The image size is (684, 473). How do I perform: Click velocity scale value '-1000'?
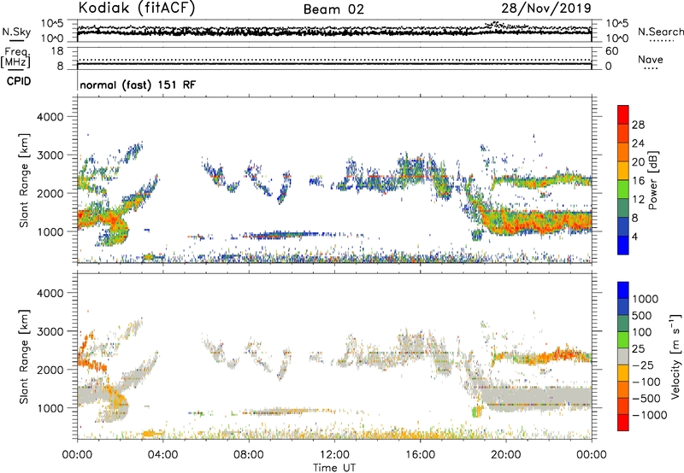pos(649,415)
